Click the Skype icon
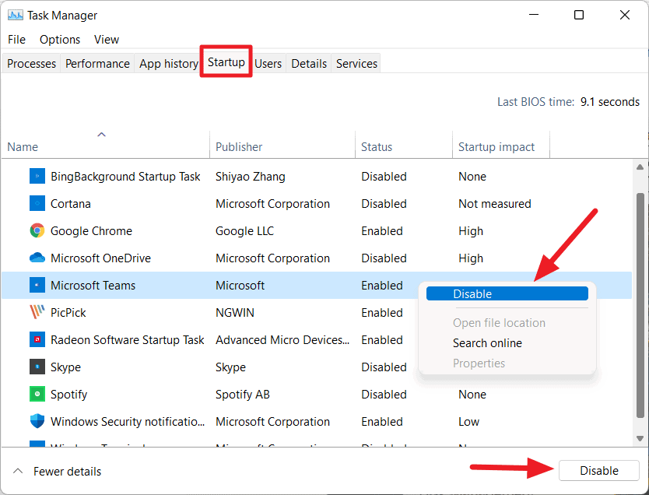This screenshot has height=495, width=649. (37, 367)
